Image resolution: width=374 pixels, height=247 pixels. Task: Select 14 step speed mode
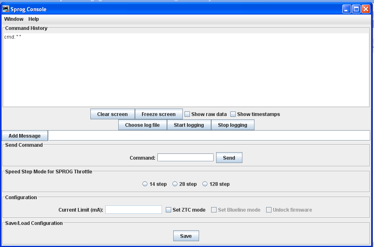pyautogui.click(x=145, y=184)
